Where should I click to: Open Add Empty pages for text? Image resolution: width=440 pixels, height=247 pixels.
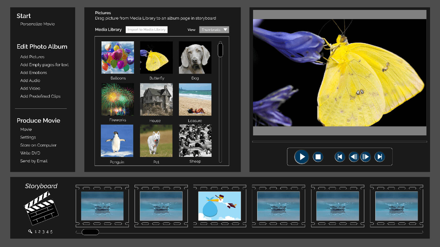44,65
